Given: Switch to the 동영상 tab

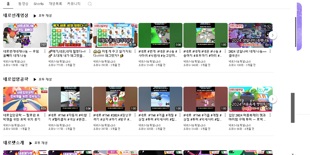Looking at the screenshot, I should 23,4.
